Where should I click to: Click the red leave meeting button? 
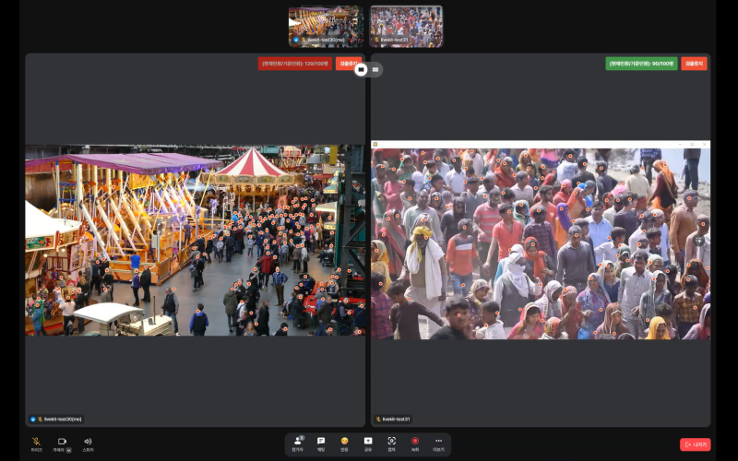pos(695,444)
